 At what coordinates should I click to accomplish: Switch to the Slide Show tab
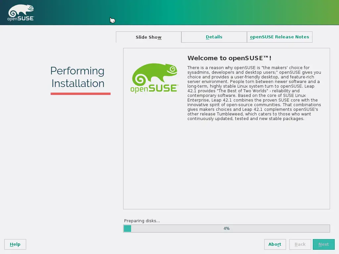pos(149,37)
